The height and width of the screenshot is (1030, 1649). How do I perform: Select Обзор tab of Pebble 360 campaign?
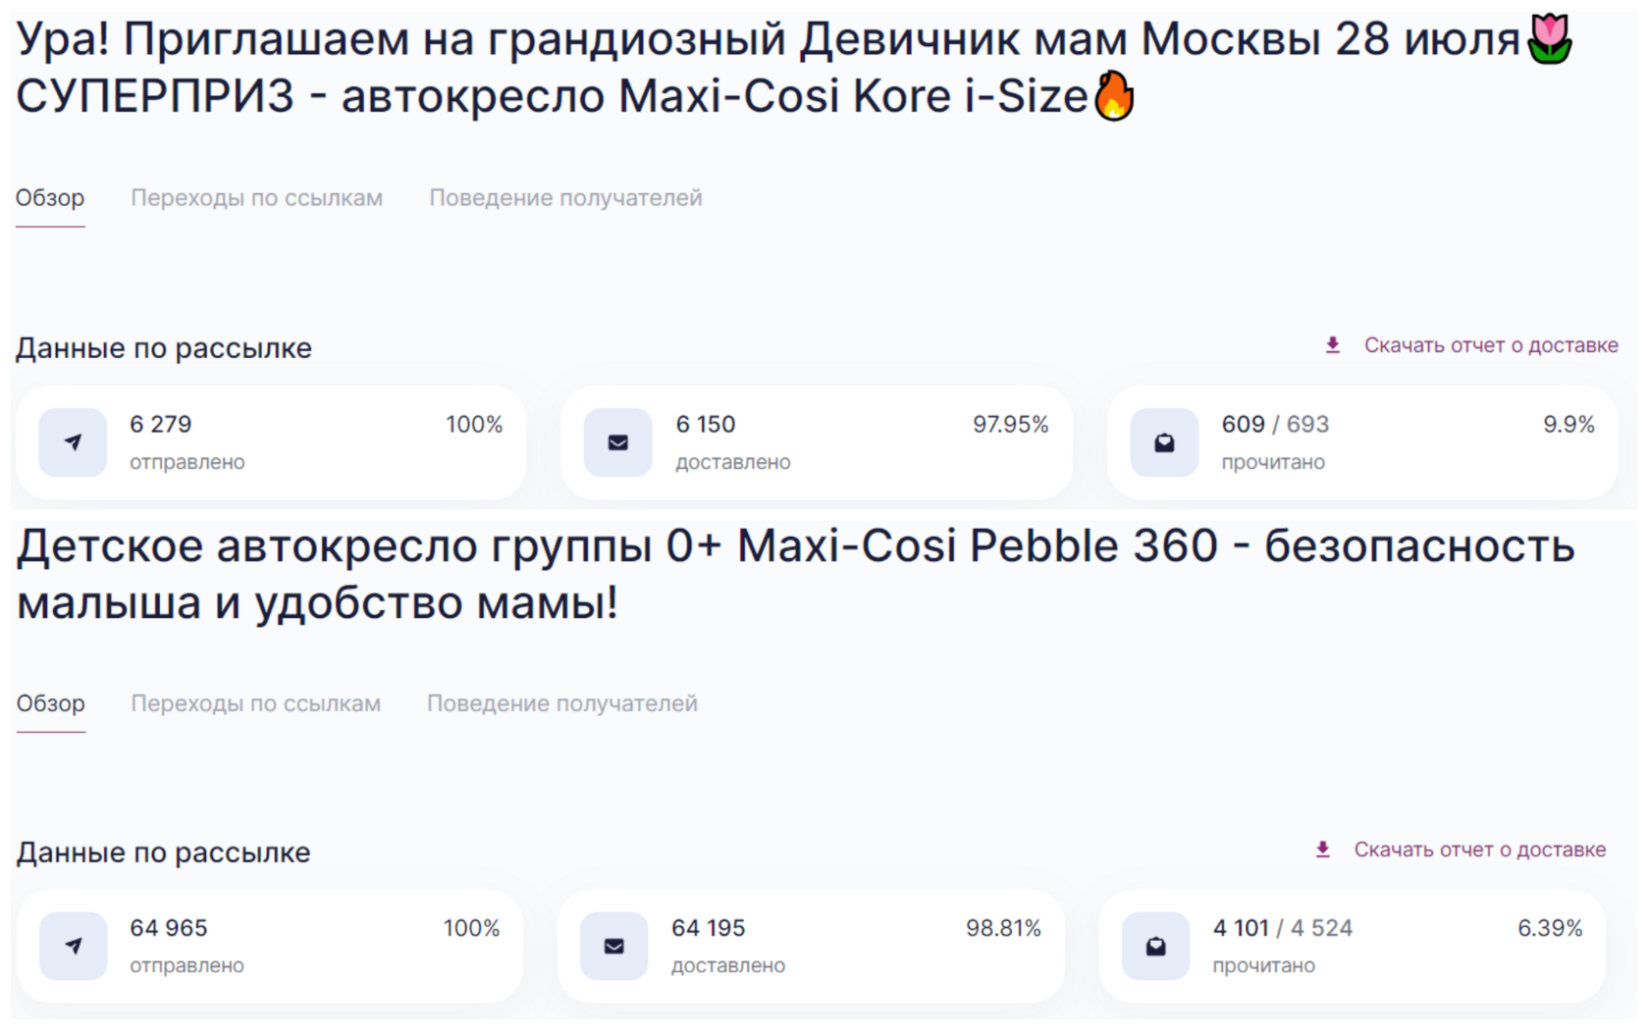coord(51,703)
